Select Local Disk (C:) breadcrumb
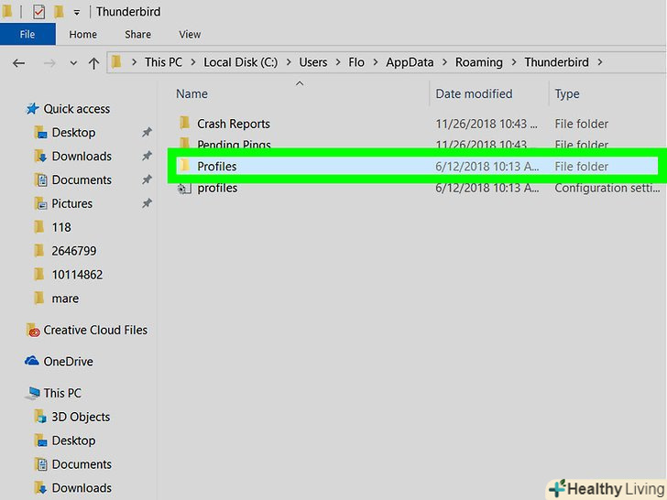 coord(240,62)
